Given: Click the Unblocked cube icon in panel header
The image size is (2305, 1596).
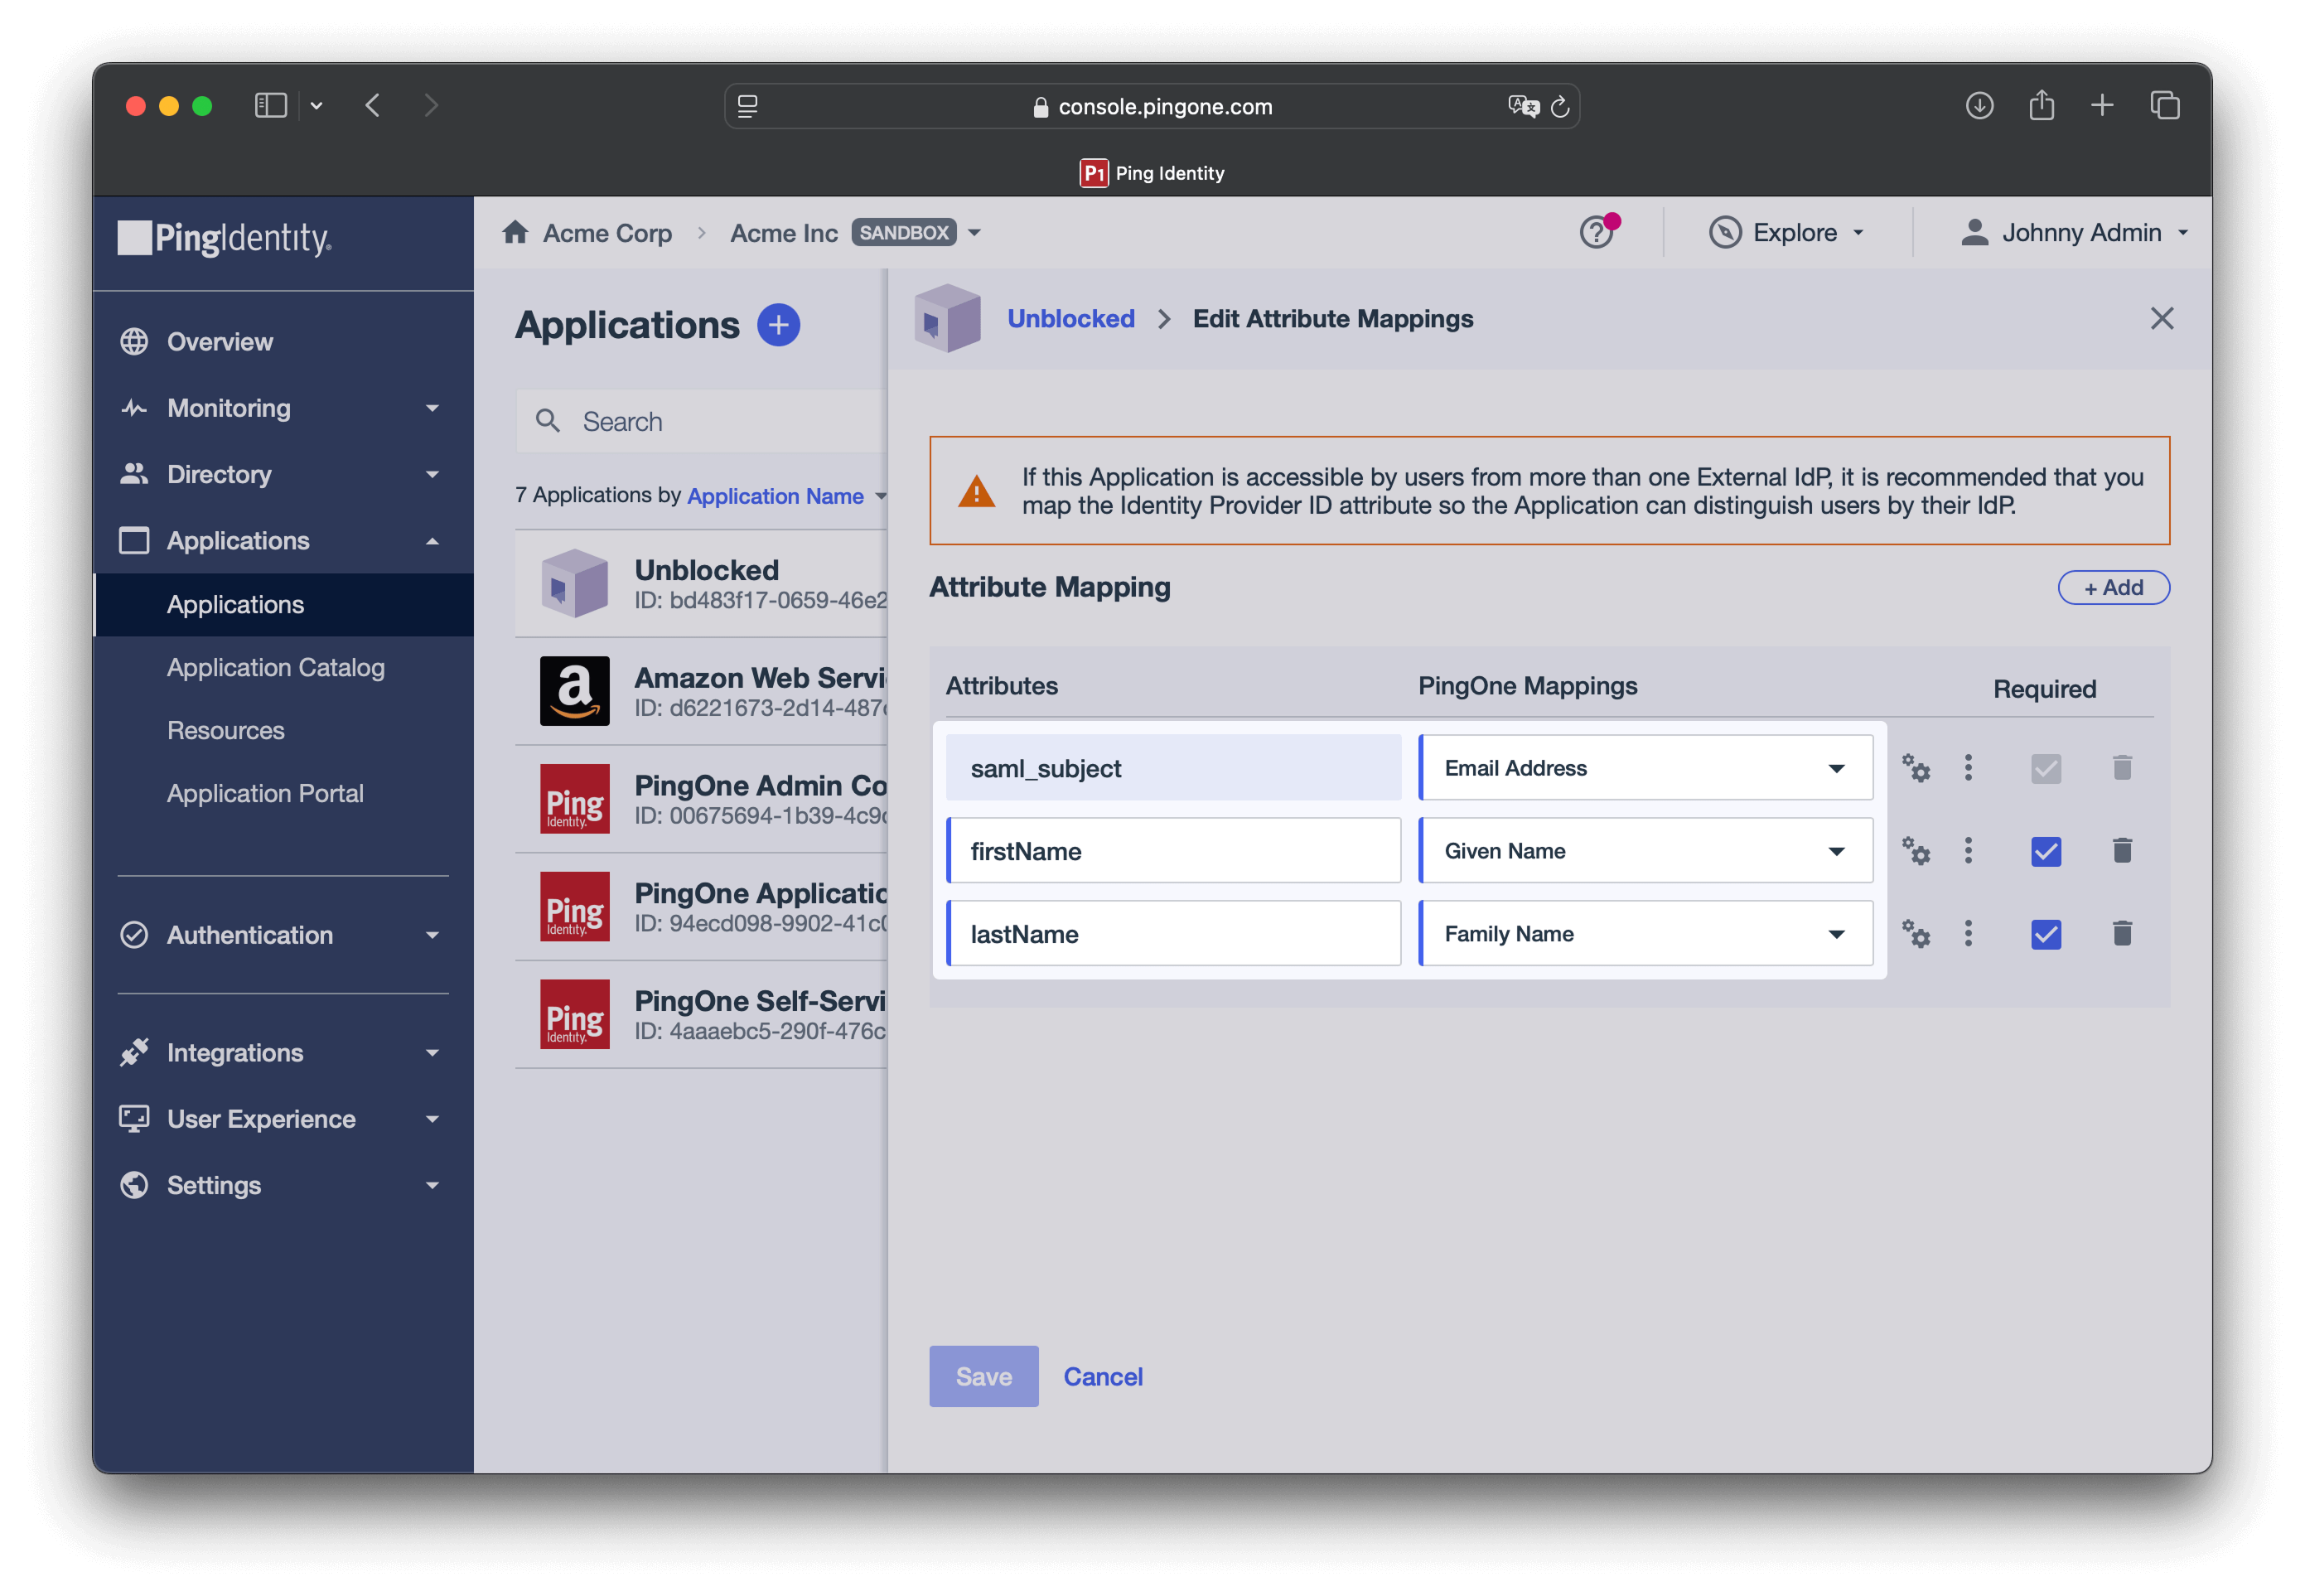Looking at the screenshot, I should tap(946, 318).
